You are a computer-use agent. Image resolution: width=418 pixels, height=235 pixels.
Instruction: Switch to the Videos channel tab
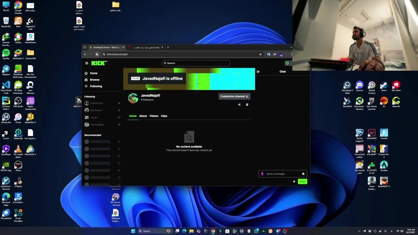click(154, 116)
